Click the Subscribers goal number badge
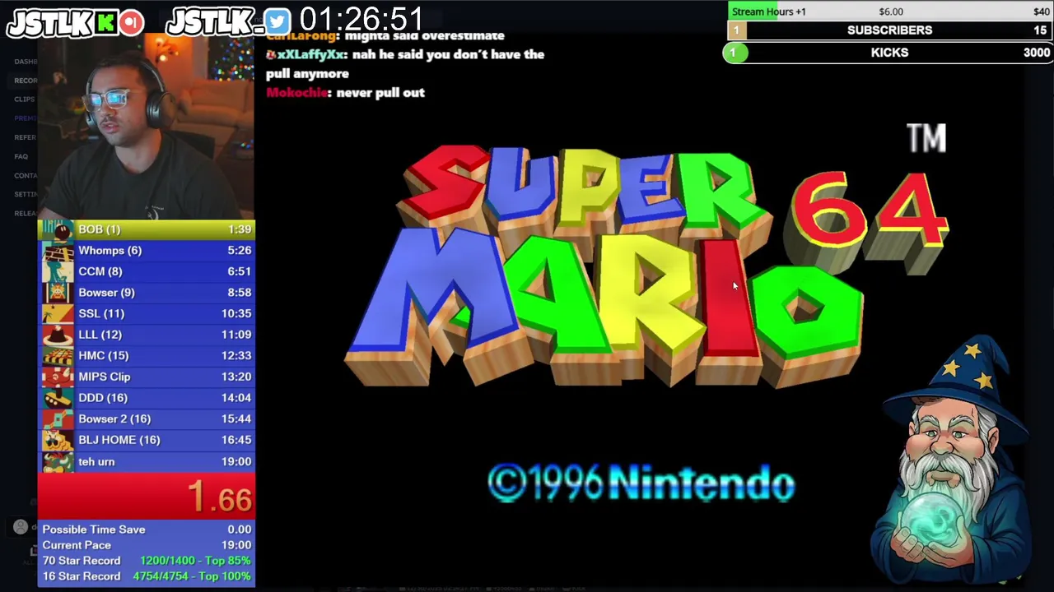Screen dimensions: 1054x592 [x=736, y=30]
